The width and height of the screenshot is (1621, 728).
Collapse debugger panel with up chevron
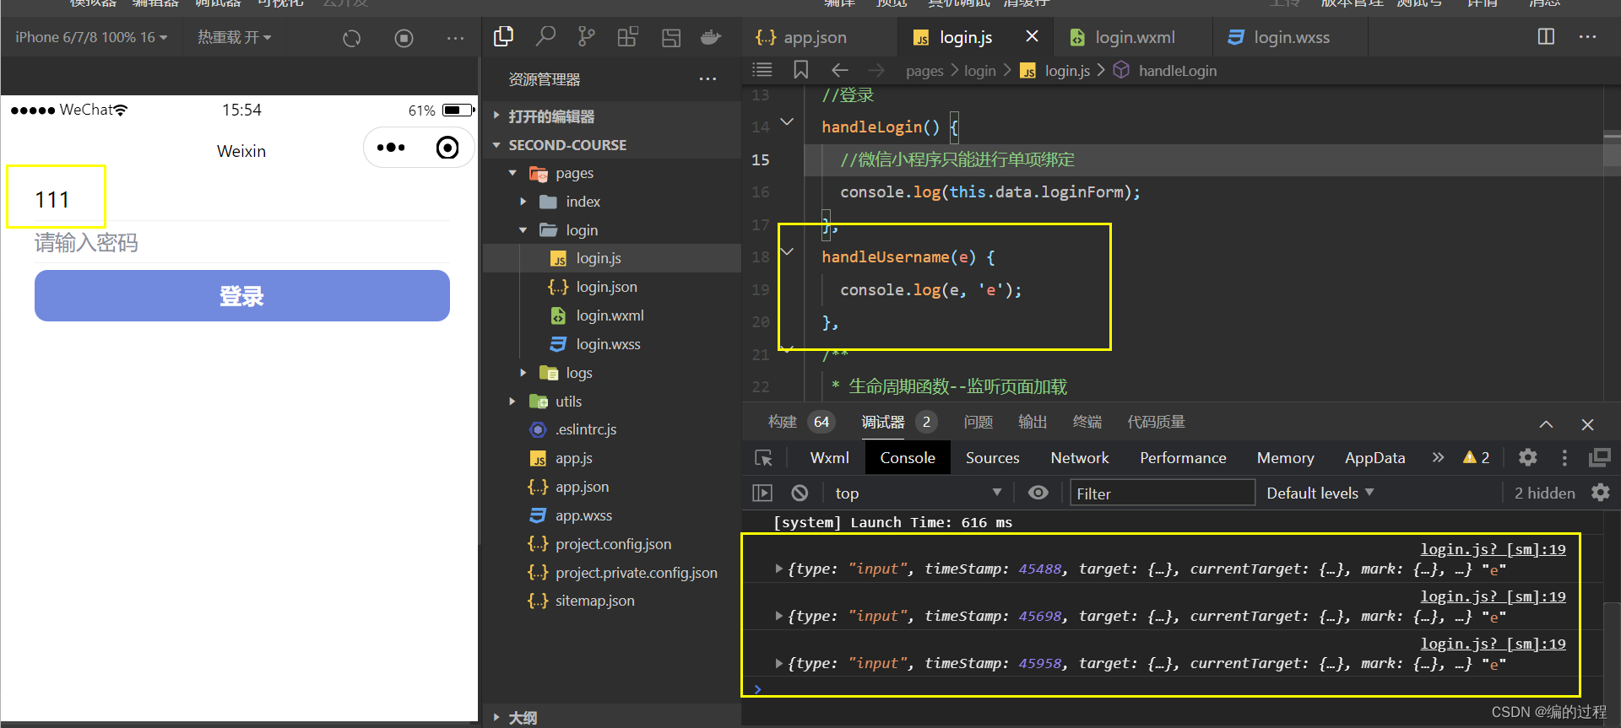[x=1546, y=424]
